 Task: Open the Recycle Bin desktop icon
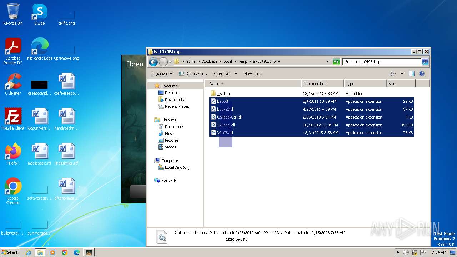[x=13, y=14]
